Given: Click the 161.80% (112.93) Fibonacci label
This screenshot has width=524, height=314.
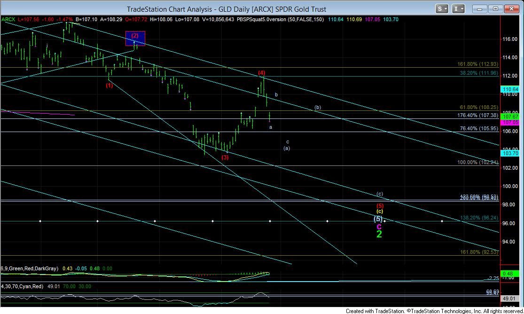Looking at the screenshot, I should coord(477,64).
